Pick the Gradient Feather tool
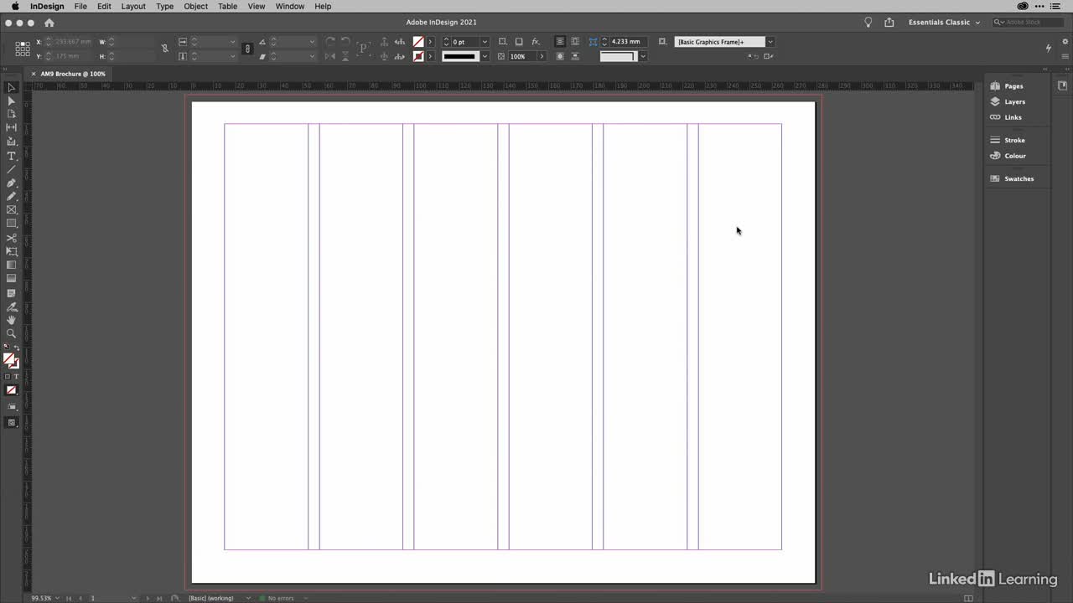This screenshot has height=603, width=1073. (12, 278)
